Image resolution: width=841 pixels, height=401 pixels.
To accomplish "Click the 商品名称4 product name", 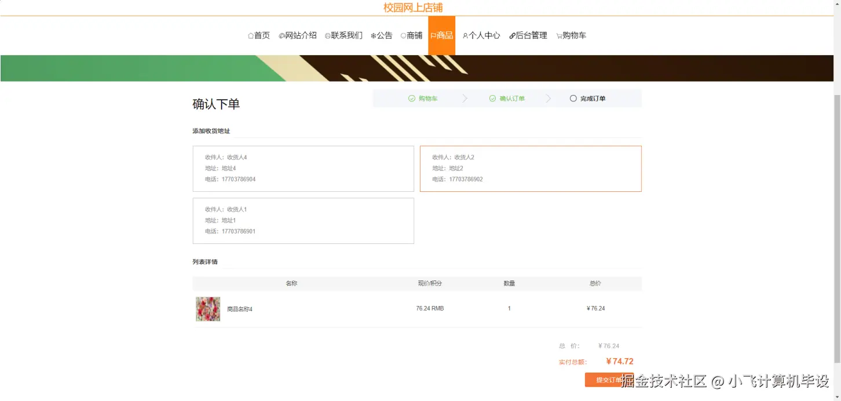I will pos(240,309).
